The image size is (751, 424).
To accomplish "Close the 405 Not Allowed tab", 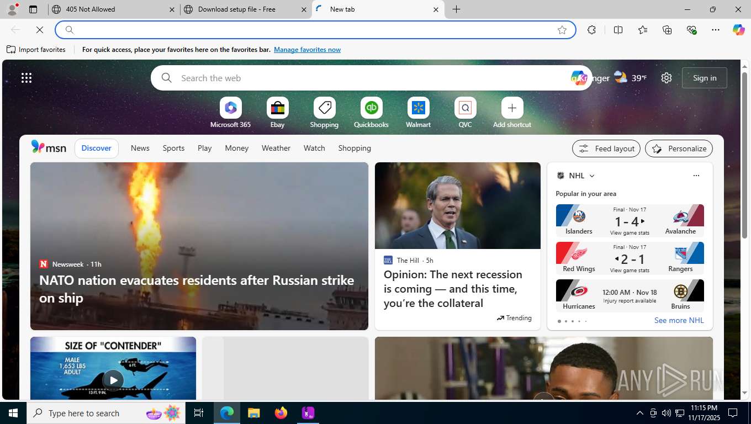I will [172, 9].
